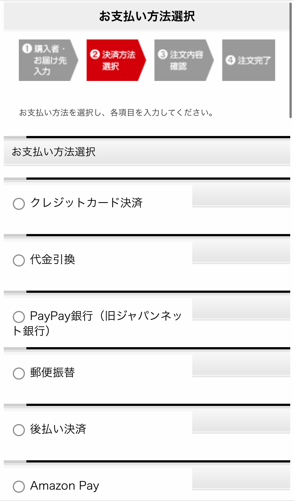Click the PayPay銀行(旧ジャパンネット銀行) label text
The image size is (294, 501).
pyautogui.click(x=106, y=316)
